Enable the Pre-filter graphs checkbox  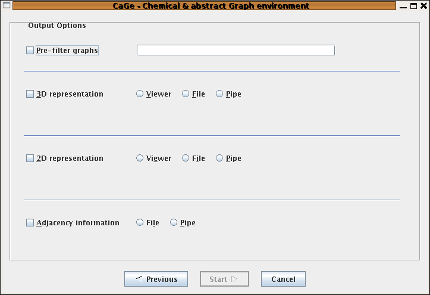pos(30,51)
